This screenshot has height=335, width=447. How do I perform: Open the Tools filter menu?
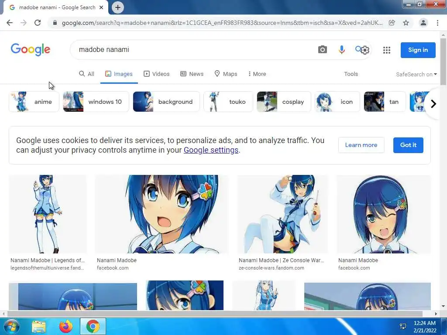(351, 74)
